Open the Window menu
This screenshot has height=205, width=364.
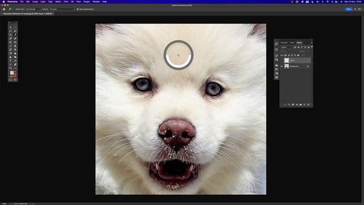[96, 2]
